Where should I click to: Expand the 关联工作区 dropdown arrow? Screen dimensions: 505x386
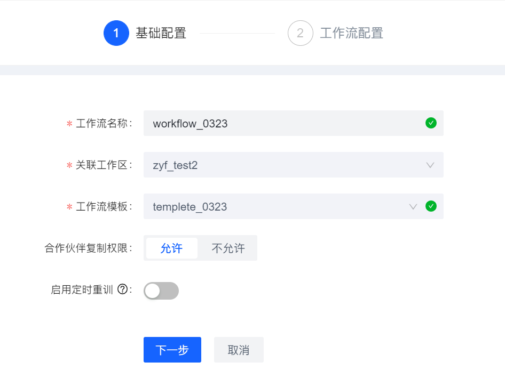[430, 165]
